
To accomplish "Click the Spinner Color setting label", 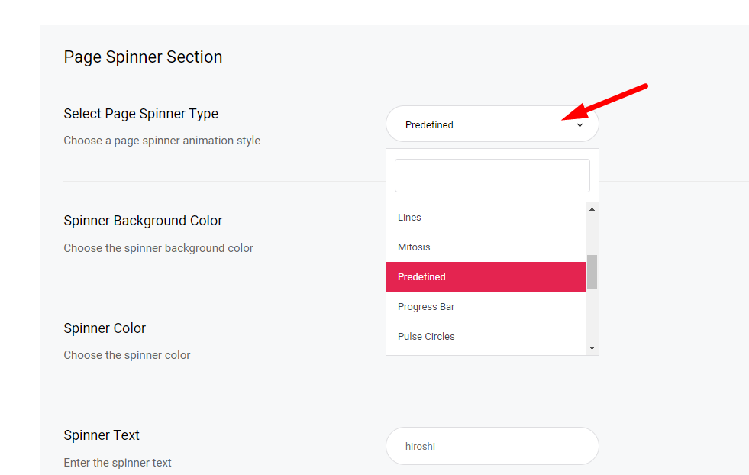I will coord(105,328).
